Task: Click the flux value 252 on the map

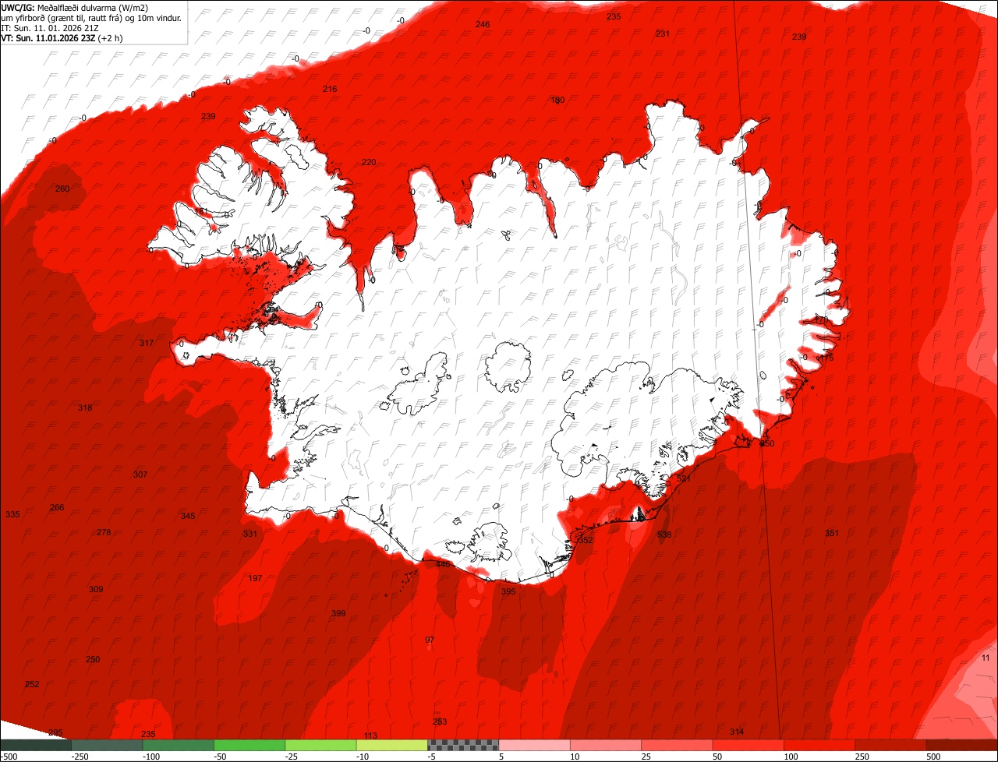Action: [32, 684]
